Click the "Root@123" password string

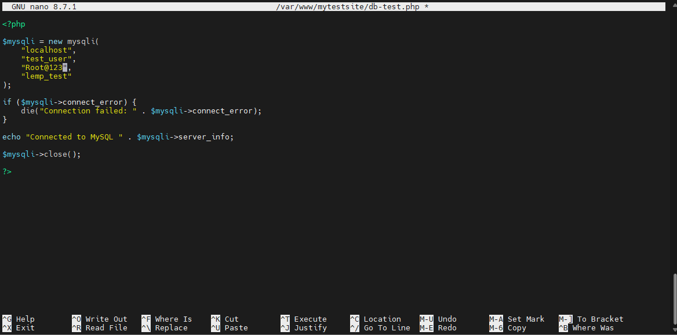[x=44, y=67]
